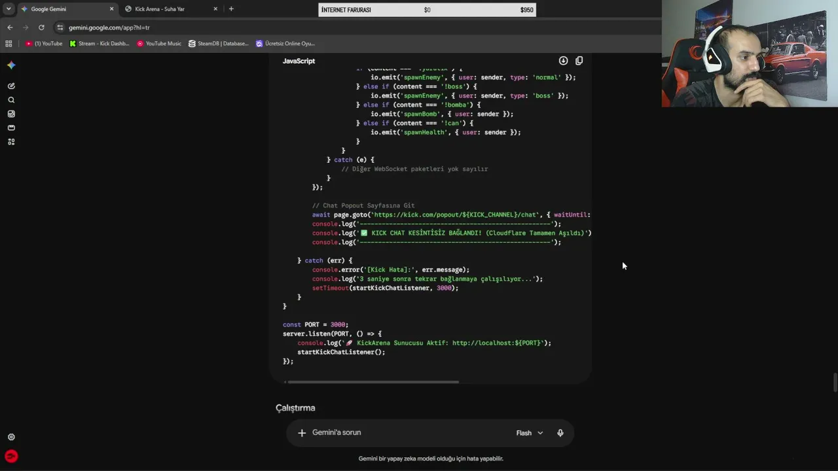The image size is (838, 471).
Task: Open the Gems grid icon in sidebar
Action: tap(11, 142)
